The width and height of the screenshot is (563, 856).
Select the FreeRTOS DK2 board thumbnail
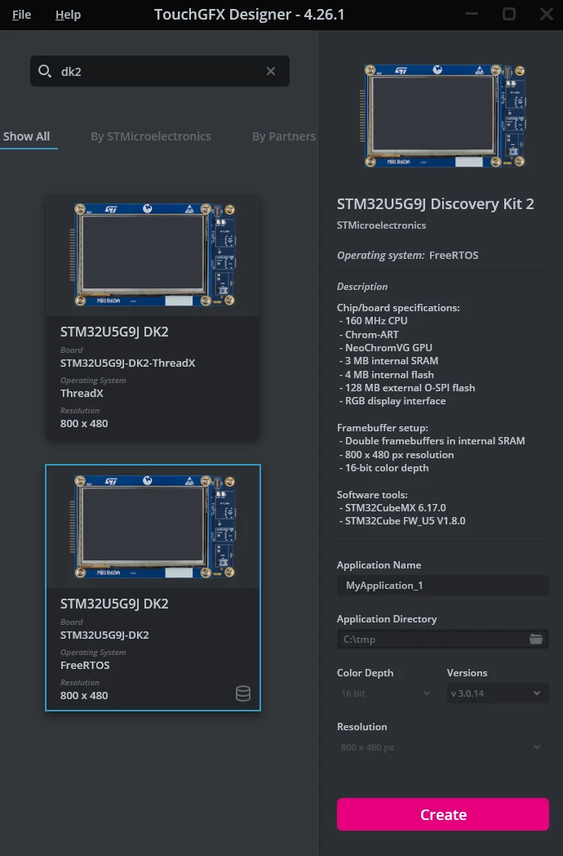pyautogui.click(x=153, y=526)
